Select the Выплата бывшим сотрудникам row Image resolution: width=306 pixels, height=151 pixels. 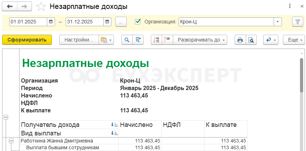[133, 147]
